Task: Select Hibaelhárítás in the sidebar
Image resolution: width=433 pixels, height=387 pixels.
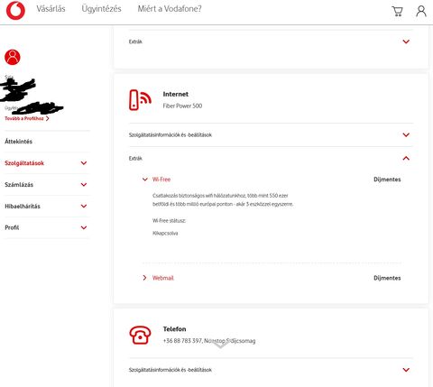Action: click(x=23, y=207)
